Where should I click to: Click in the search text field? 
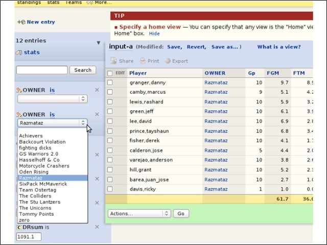[x=42, y=70]
